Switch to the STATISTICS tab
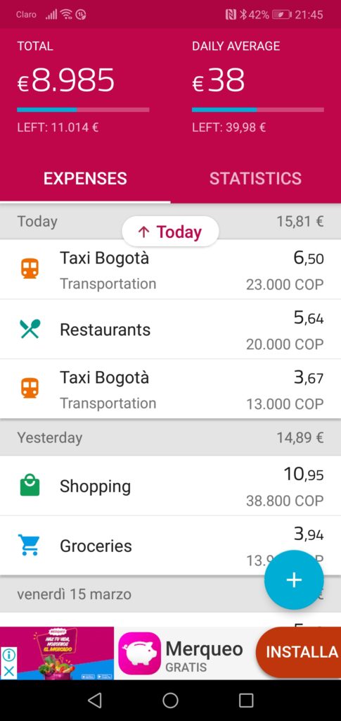Image resolution: width=341 pixels, height=721 pixels. (x=256, y=178)
